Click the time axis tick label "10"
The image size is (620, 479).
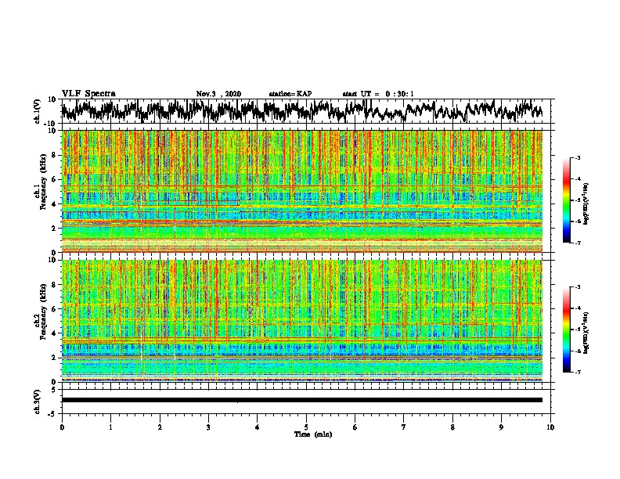pyautogui.click(x=550, y=427)
